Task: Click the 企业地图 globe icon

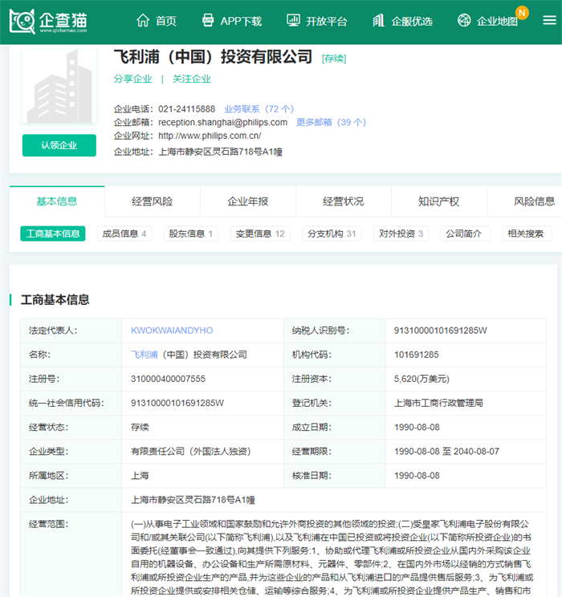Action: pyautogui.click(x=464, y=21)
